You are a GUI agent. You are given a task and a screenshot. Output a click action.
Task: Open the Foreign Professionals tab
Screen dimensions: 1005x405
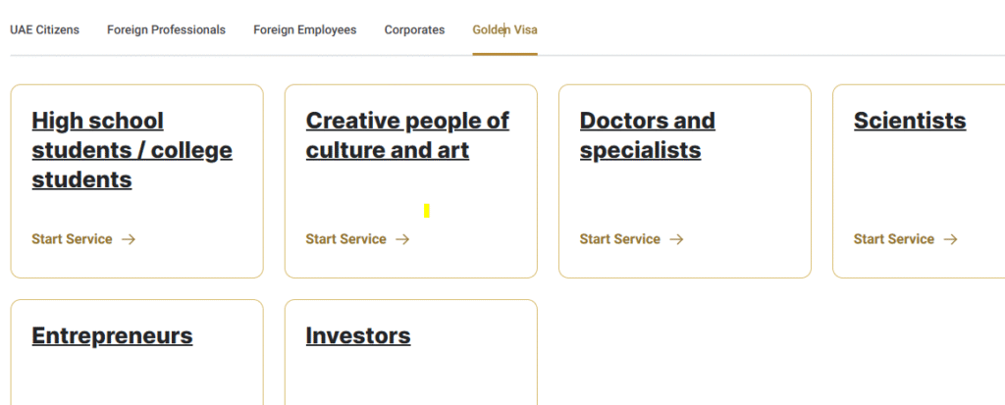166,30
